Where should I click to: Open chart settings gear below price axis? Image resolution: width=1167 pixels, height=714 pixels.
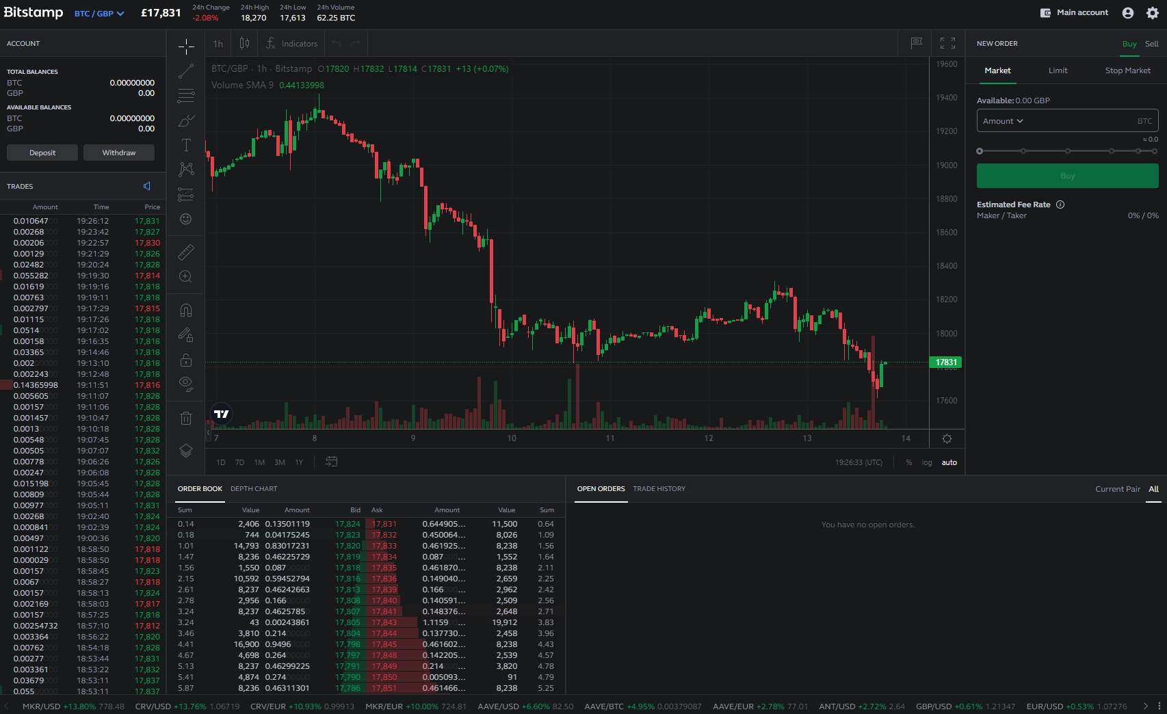947,439
